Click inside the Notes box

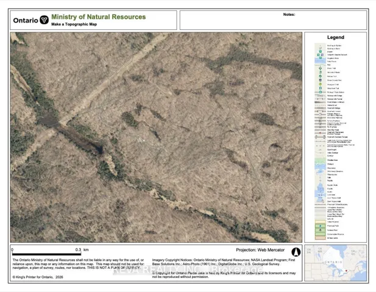pyautogui.click(x=273, y=21)
